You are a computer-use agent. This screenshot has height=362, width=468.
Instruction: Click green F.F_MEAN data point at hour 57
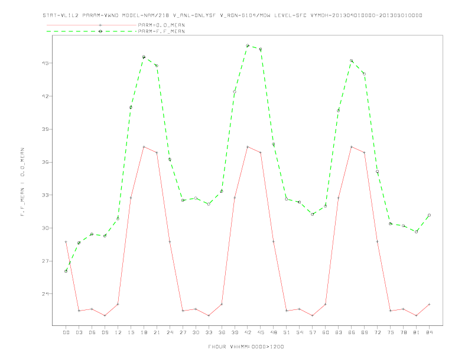pyautogui.click(x=313, y=214)
